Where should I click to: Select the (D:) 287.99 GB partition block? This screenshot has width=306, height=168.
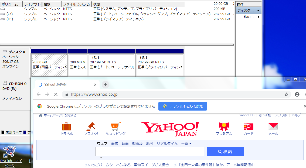[x=160, y=65]
